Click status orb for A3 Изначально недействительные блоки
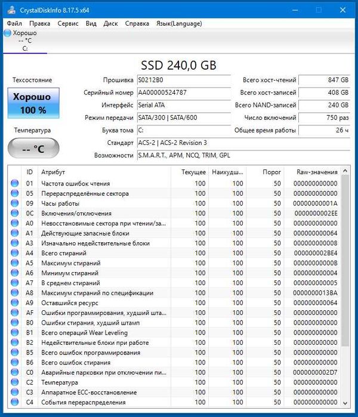The height and width of the screenshot is (417, 358). [15, 243]
